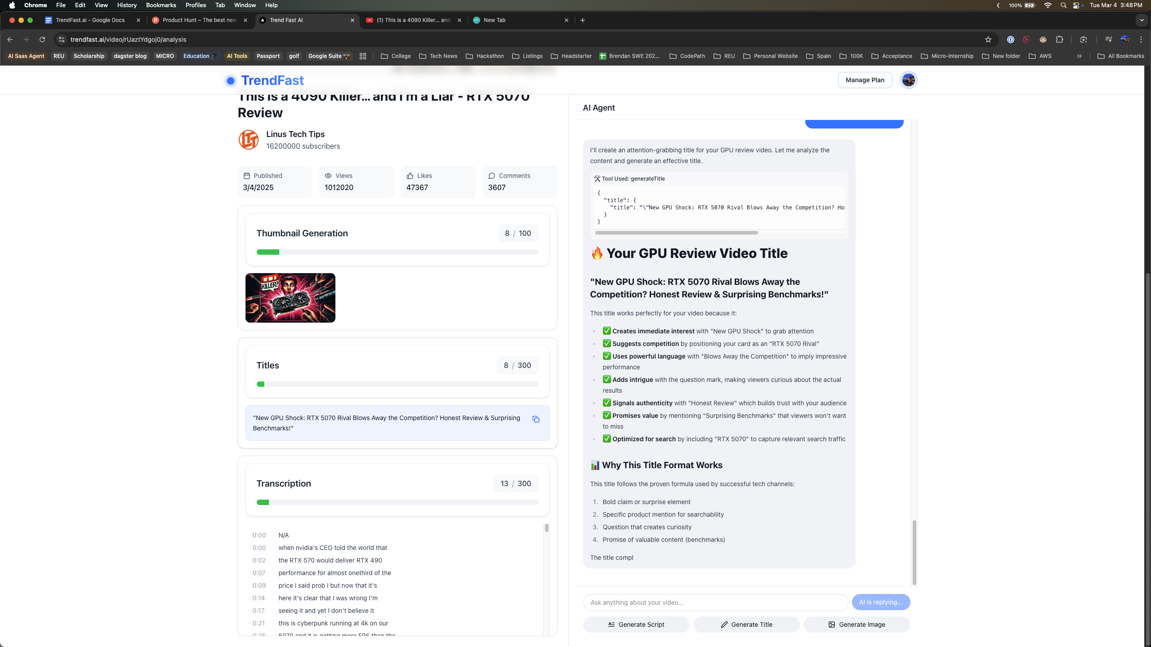Image resolution: width=1151 pixels, height=647 pixels.
Task: Bookmark this page with star icon
Action: (988, 40)
